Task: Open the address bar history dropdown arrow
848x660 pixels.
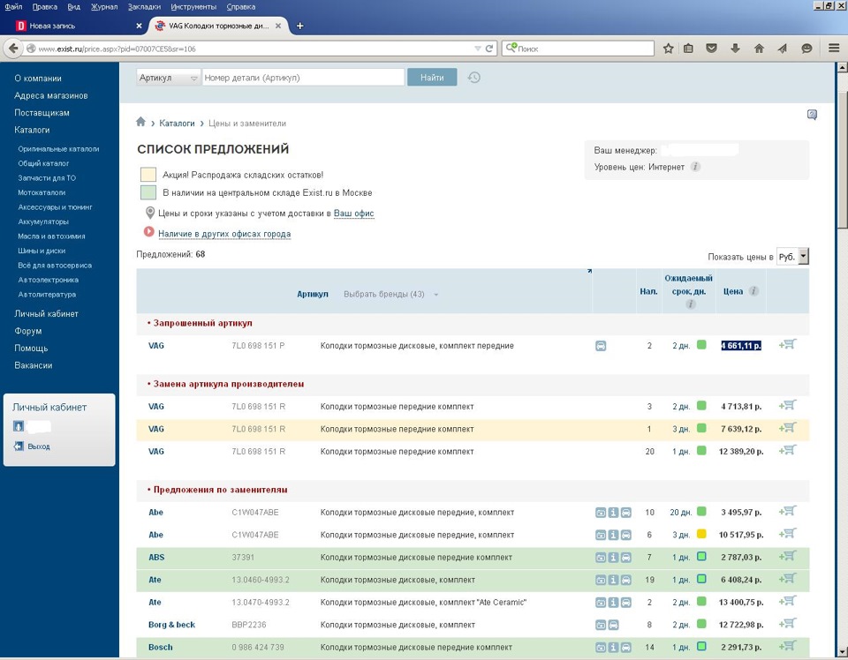Action: (478, 49)
